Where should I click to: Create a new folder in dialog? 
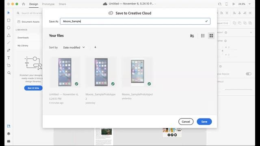[x=192, y=36]
